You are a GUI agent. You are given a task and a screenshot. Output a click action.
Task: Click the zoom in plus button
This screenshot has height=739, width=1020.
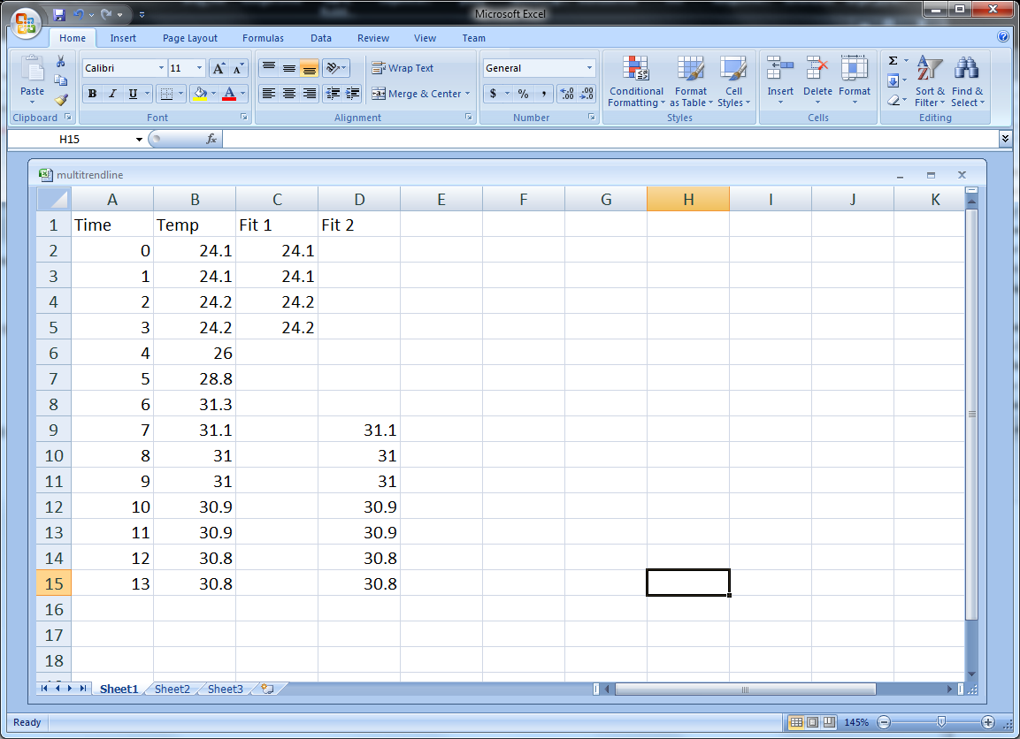pos(988,722)
